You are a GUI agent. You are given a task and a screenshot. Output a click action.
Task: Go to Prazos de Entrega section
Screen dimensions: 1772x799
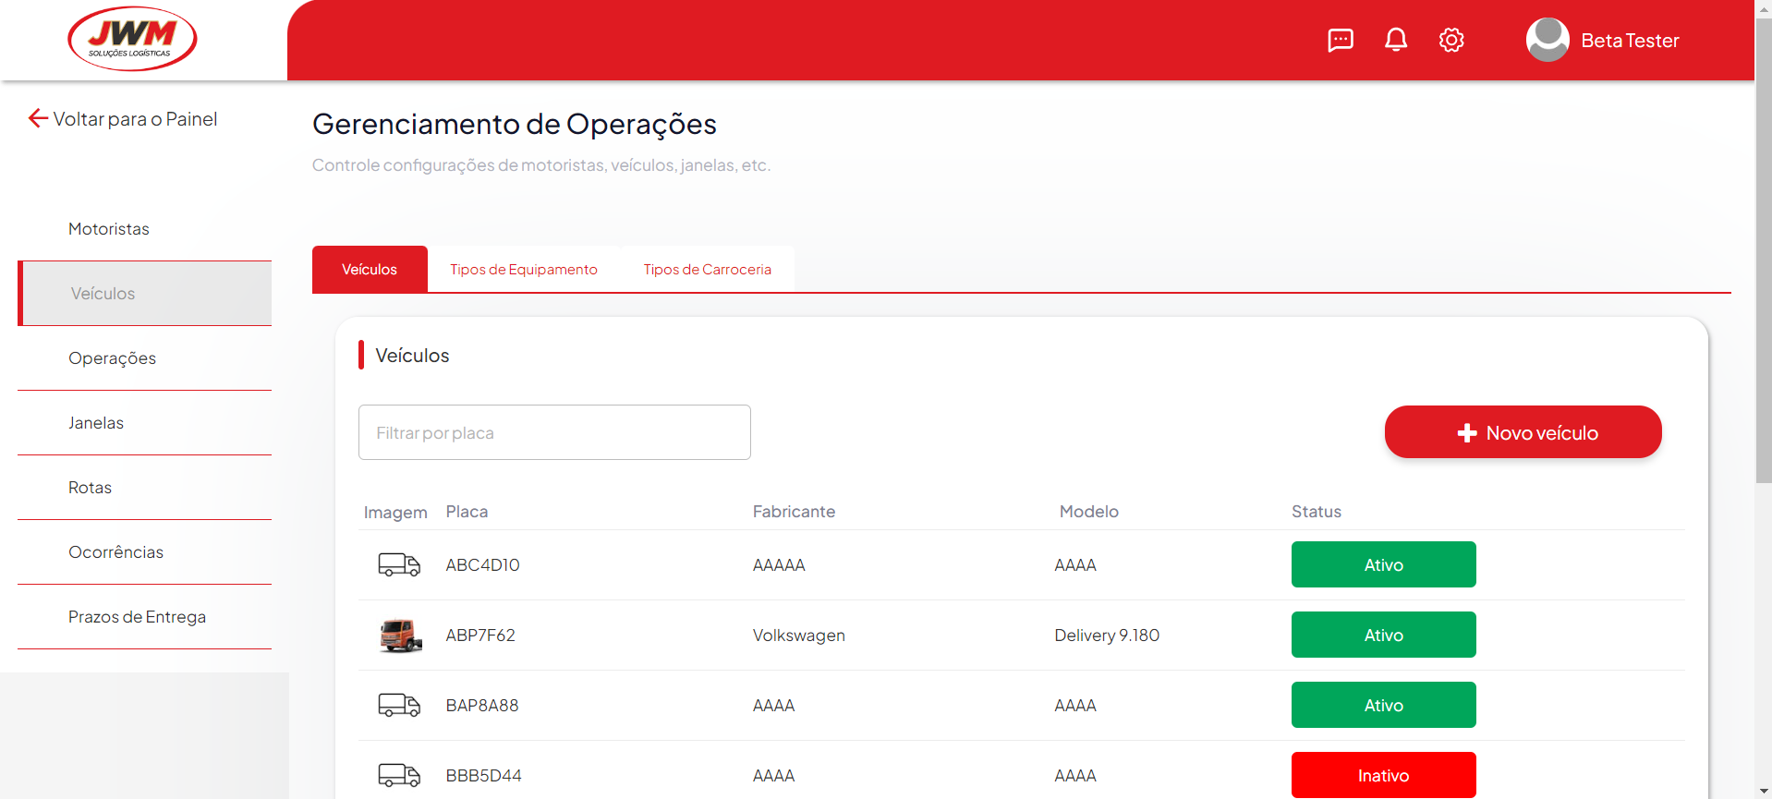pyautogui.click(x=137, y=617)
